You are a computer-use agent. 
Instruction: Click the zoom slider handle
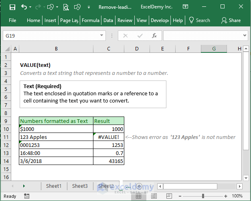pos(203,196)
